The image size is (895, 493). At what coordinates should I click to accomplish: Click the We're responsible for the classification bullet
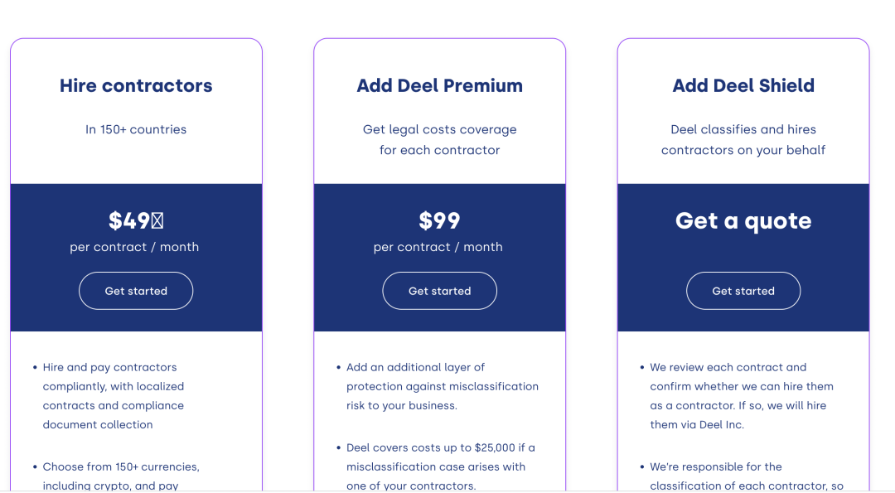coord(746,476)
